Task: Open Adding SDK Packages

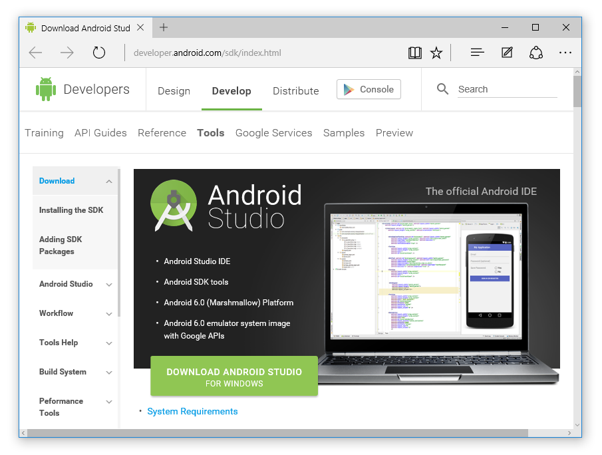Action: point(61,245)
